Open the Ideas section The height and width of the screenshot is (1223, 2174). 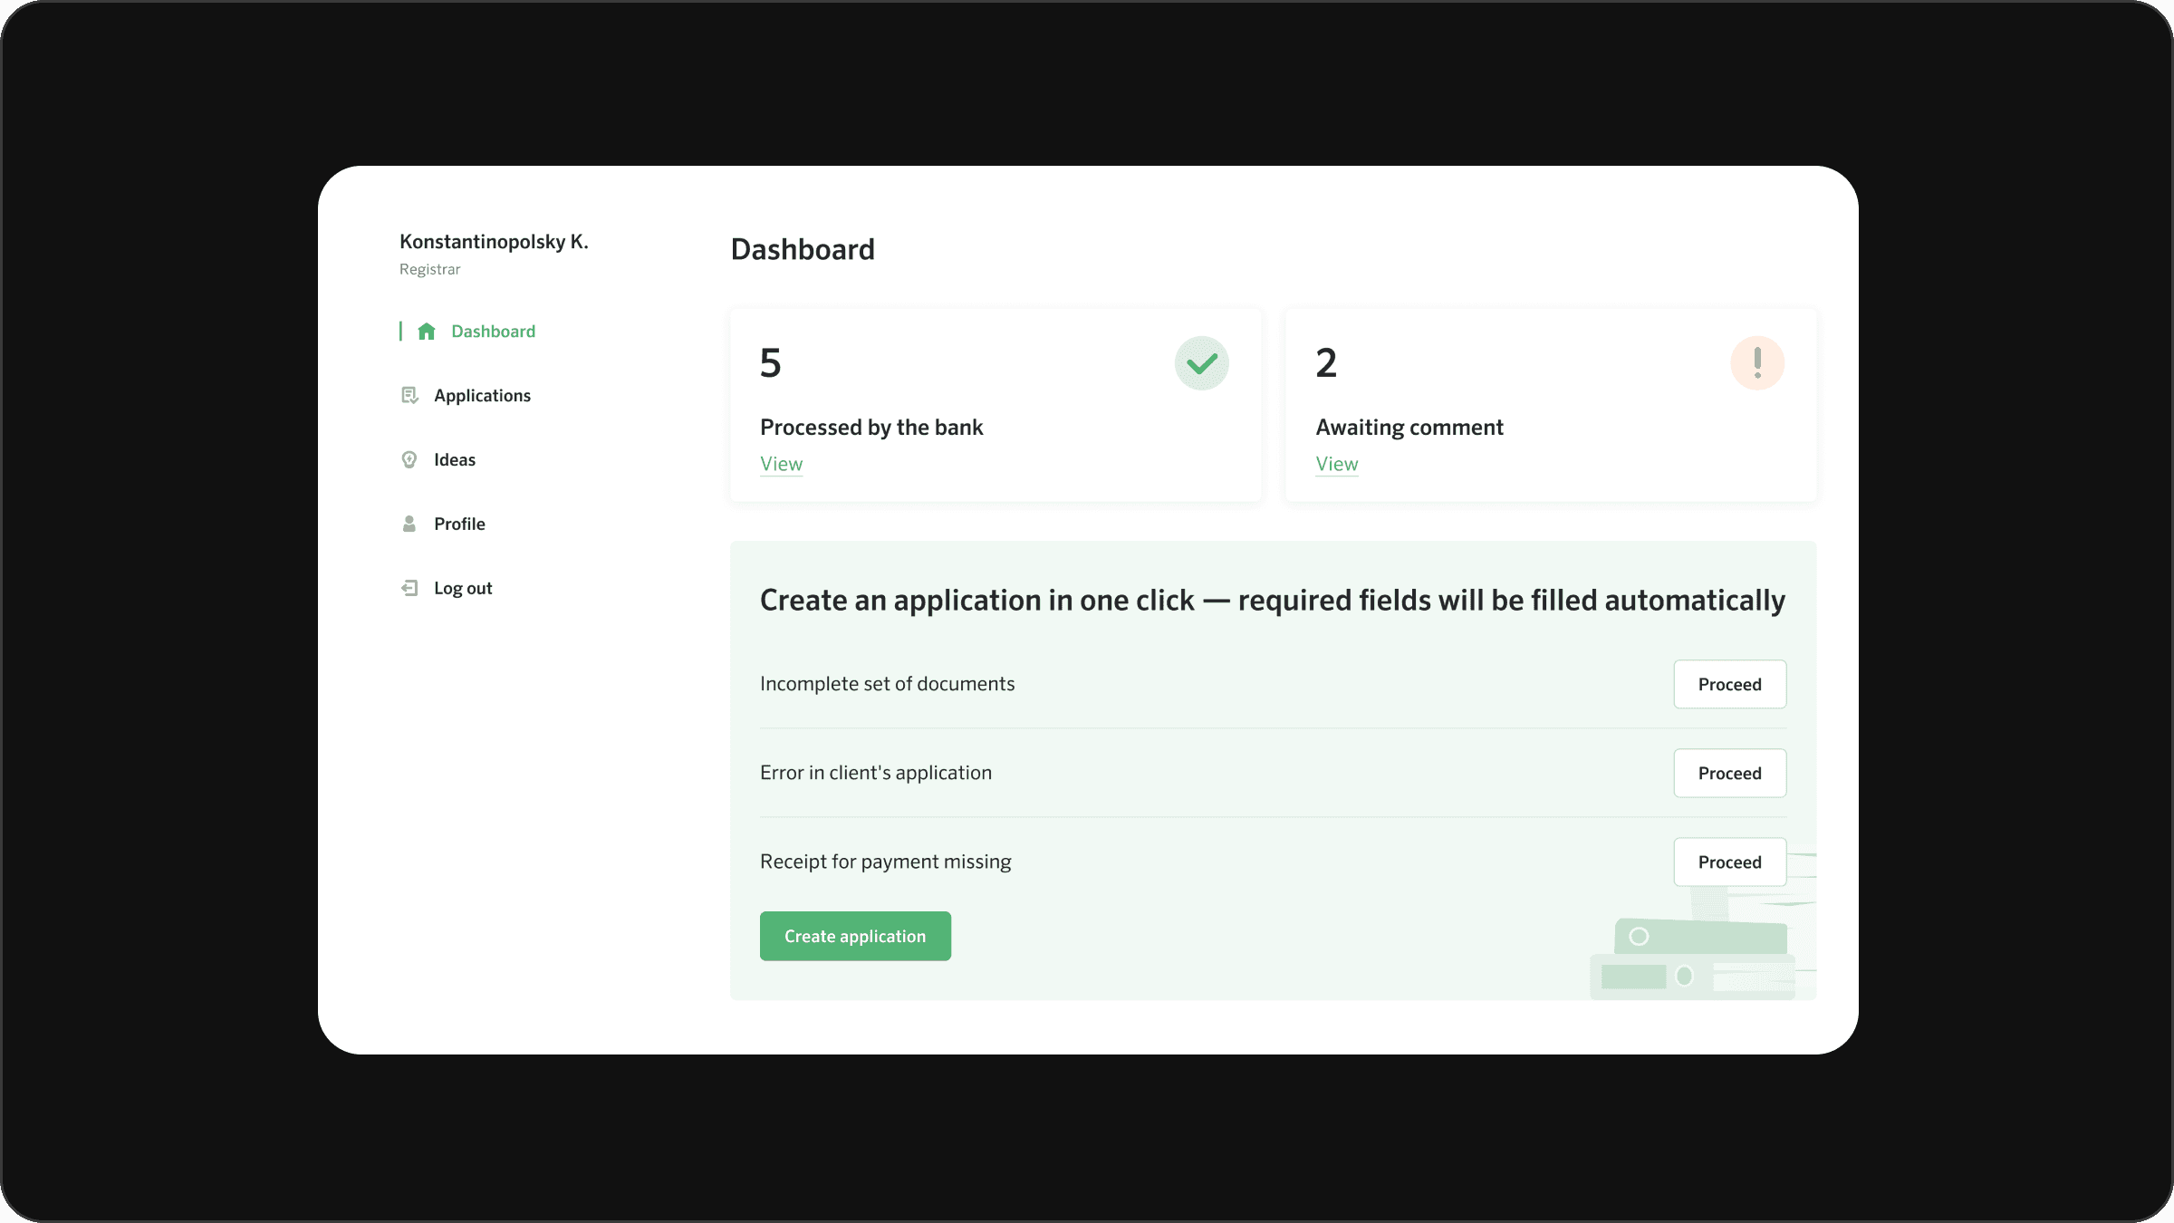point(454,460)
